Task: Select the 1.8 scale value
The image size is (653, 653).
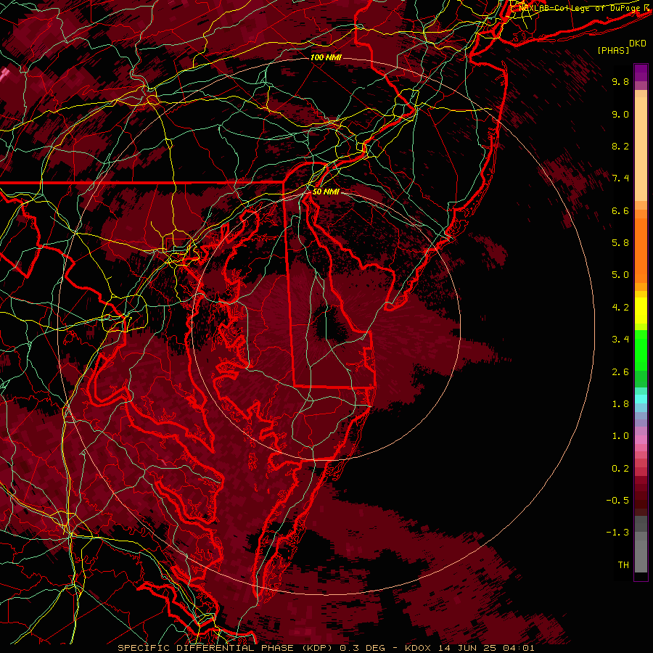Action: pyautogui.click(x=620, y=404)
